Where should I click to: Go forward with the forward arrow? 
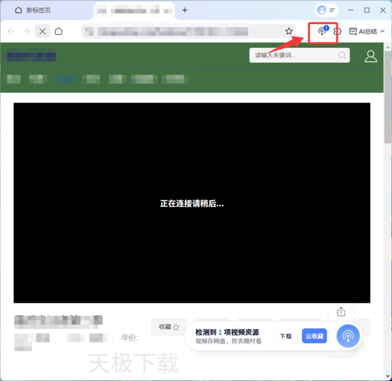26,31
